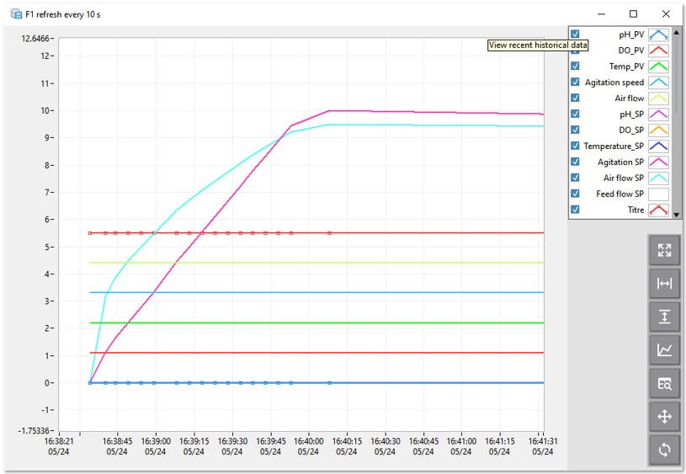The height and width of the screenshot is (474, 686).
Task: Open the pH_SP purple plot swatch
Action: [x=658, y=115]
